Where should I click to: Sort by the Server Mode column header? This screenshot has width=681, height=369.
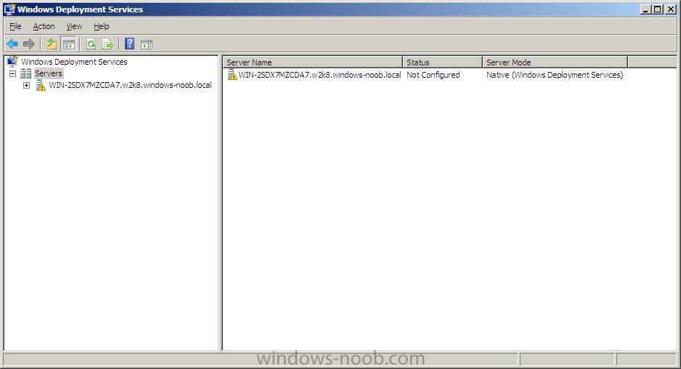coord(555,62)
